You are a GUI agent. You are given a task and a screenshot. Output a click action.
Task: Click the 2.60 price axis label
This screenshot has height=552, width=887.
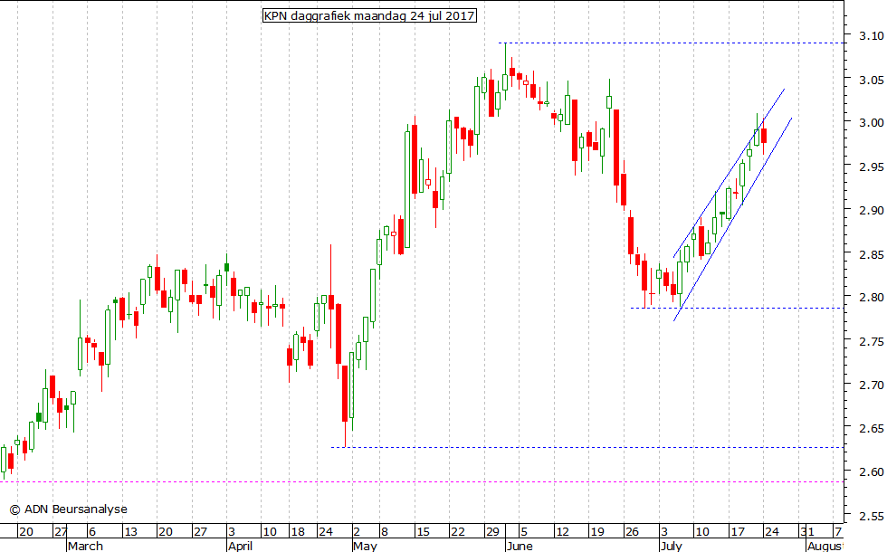point(871,471)
